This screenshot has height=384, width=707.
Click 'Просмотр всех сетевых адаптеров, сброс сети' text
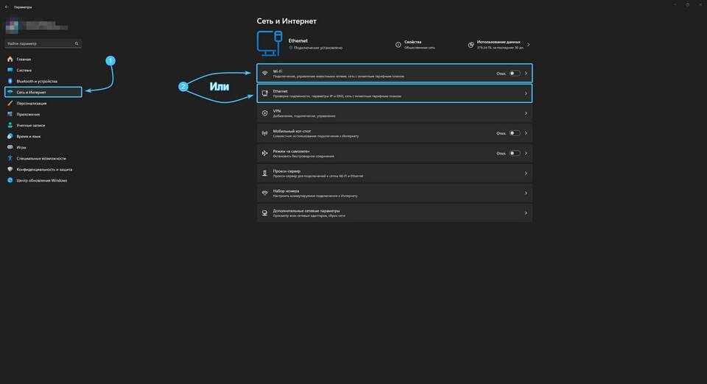(309, 216)
